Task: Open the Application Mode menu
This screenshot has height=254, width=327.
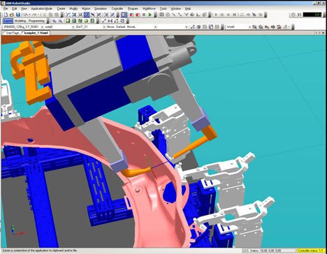Action: [41, 8]
